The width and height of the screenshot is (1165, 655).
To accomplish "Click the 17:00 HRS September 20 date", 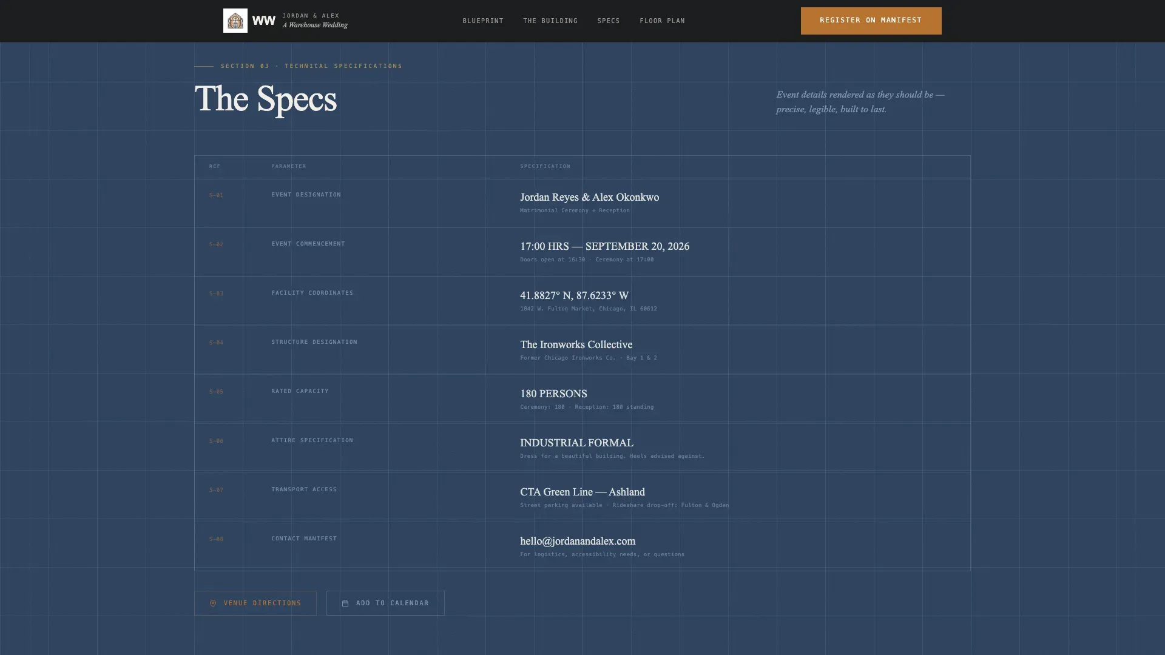I will click(x=604, y=246).
